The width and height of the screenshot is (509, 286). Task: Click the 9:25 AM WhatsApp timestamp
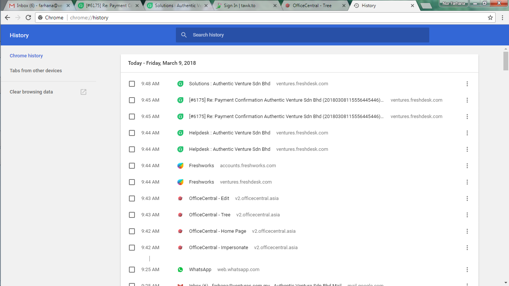point(150,270)
